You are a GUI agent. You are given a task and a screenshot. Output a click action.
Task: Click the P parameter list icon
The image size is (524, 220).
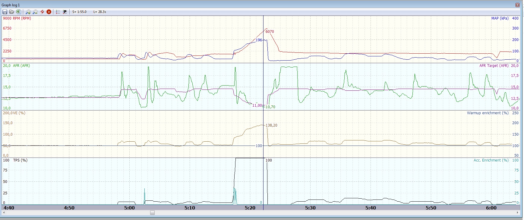(x=65, y=12)
